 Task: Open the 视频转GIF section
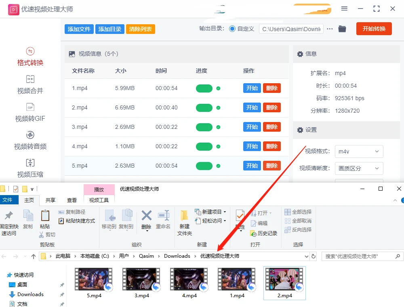tap(30, 113)
